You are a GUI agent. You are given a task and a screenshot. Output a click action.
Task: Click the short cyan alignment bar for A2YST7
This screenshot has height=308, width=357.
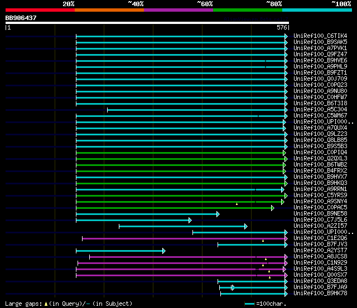(120, 251)
